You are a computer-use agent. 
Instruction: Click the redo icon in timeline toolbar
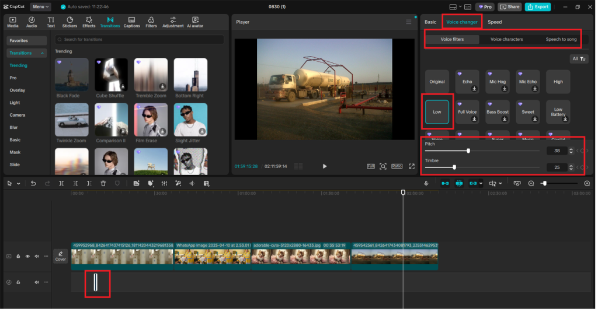click(x=47, y=184)
